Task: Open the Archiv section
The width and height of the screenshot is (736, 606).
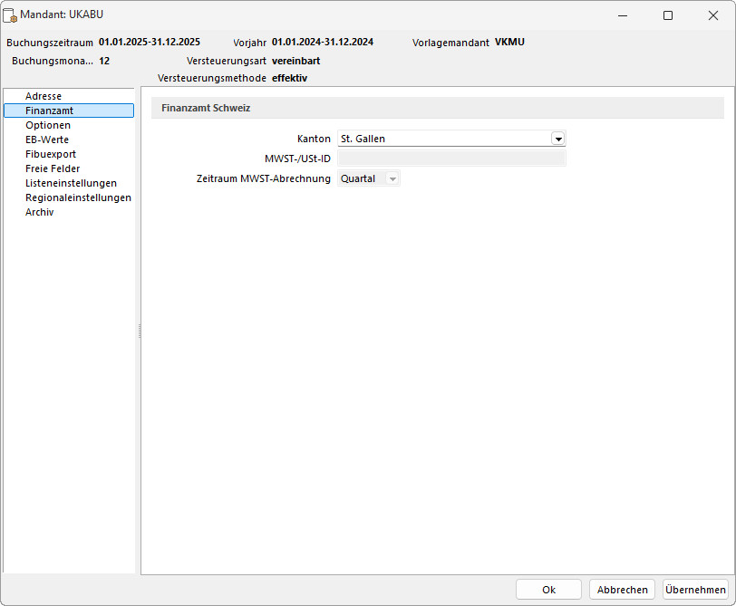Action: point(40,213)
